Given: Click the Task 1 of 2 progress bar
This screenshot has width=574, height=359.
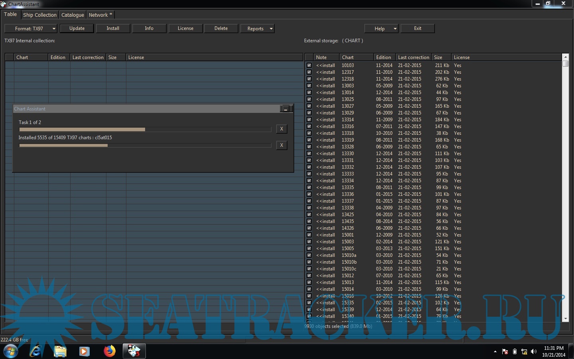Looking at the screenshot, I should pos(145,129).
